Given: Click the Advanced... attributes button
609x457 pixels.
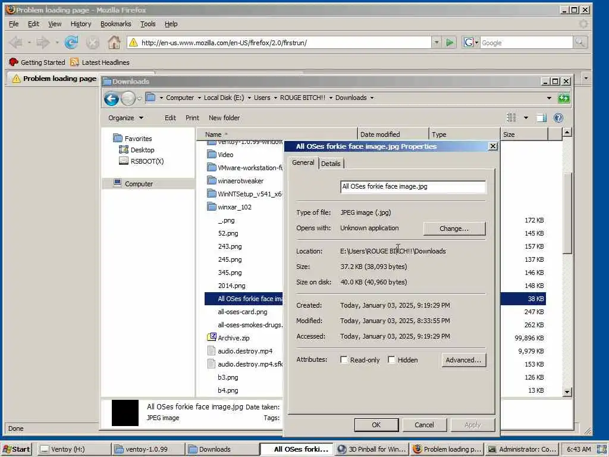Looking at the screenshot, I should [x=463, y=360].
